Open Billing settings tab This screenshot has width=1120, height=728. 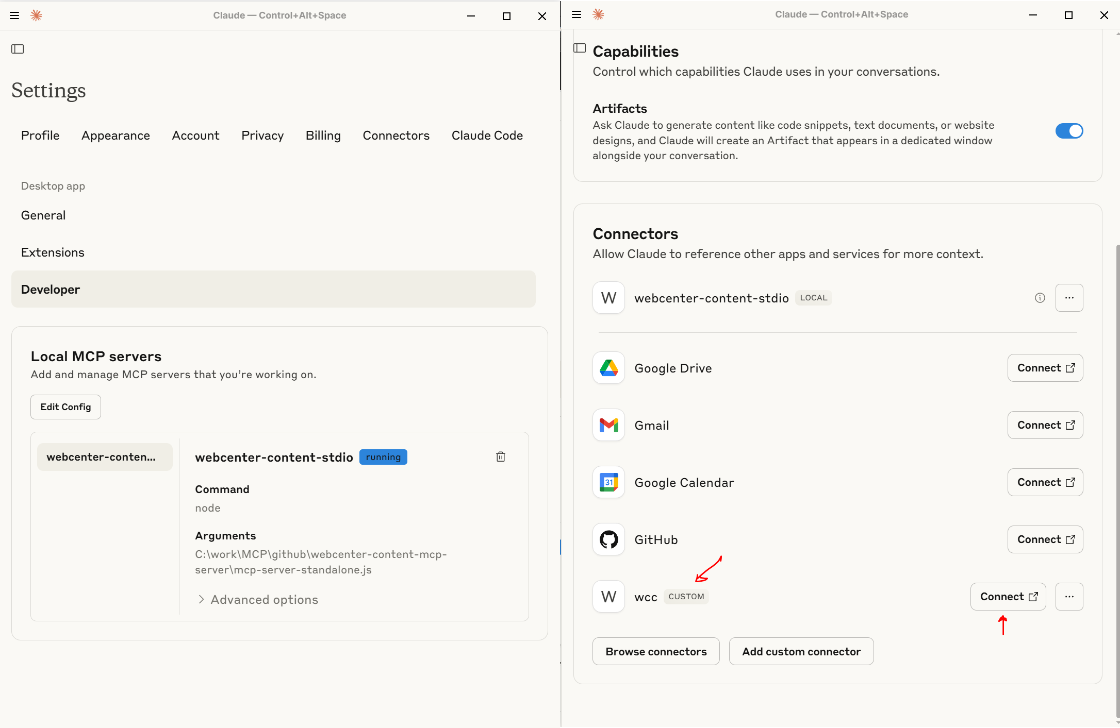point(323,136)
